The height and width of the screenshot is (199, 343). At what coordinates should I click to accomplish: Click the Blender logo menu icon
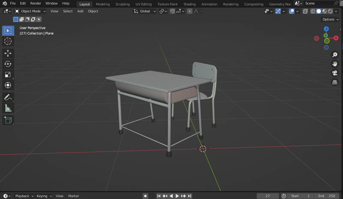click(5, 3)
